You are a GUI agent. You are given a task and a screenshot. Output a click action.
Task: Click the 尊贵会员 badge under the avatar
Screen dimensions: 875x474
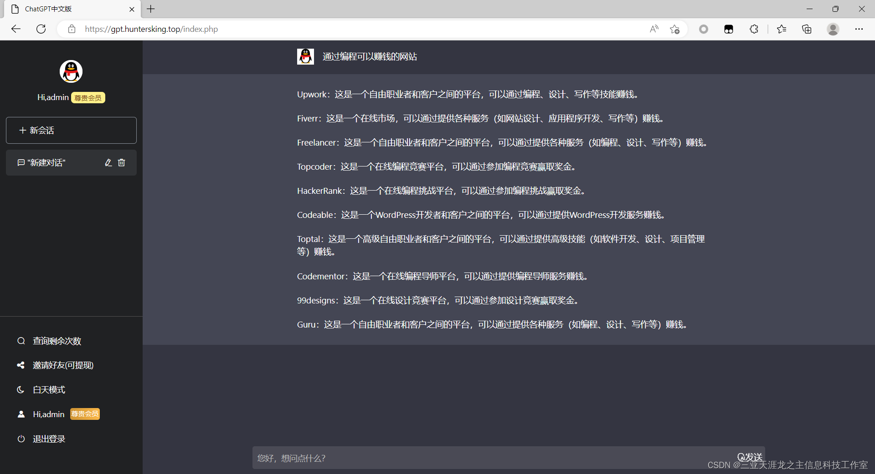(88, 98)
